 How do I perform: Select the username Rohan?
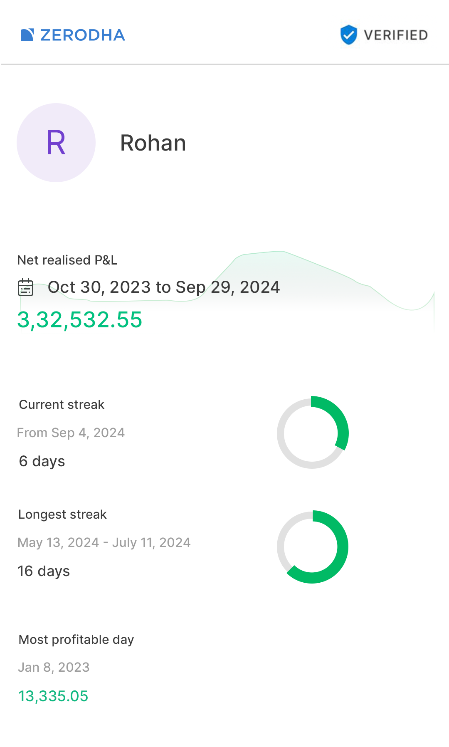click(x=153, y=143)
